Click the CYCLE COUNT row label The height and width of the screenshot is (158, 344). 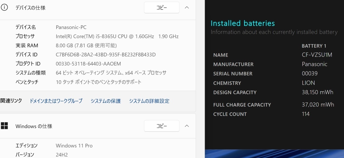point(230,114)
